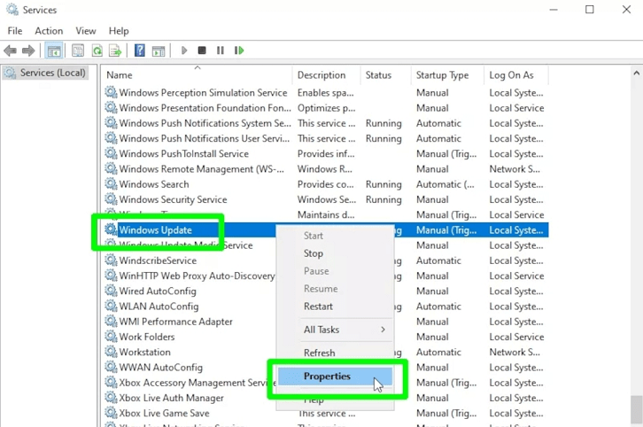
Task: Open the Help menu in the menu bar
Action: point(119,31)
